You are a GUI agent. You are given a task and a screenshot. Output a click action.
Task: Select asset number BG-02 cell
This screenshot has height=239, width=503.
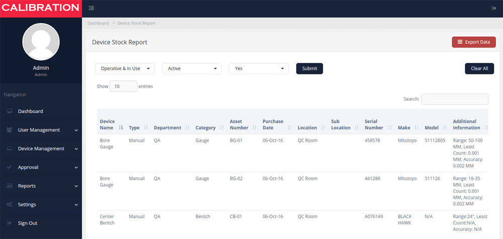coord(236,178)
